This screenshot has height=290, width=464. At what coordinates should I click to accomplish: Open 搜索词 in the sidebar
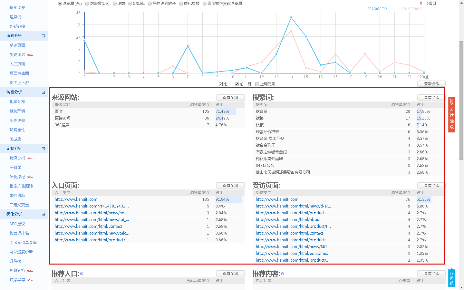coord(15,17)
